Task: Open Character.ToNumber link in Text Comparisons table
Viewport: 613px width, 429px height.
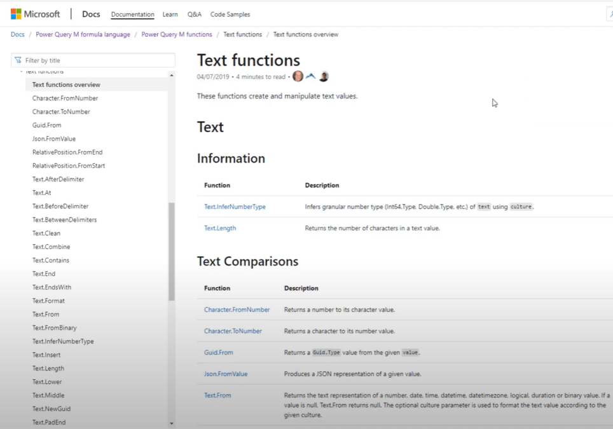Action: pyautogui.click(x=233, y=331)
